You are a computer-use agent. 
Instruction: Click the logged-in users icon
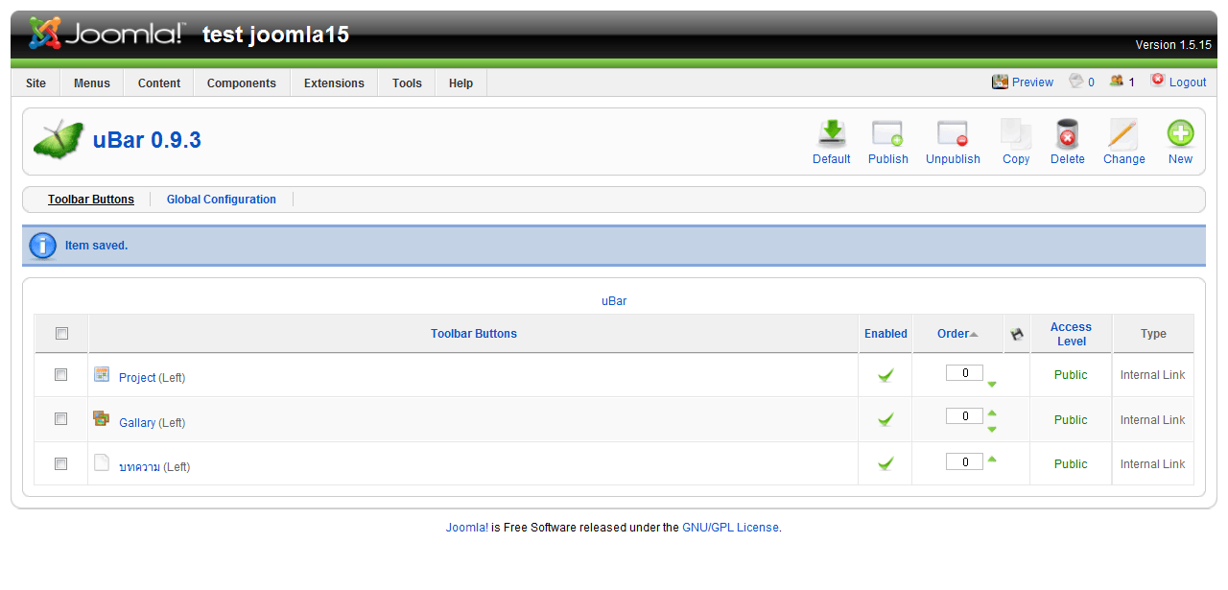[x=1117, y=82]
